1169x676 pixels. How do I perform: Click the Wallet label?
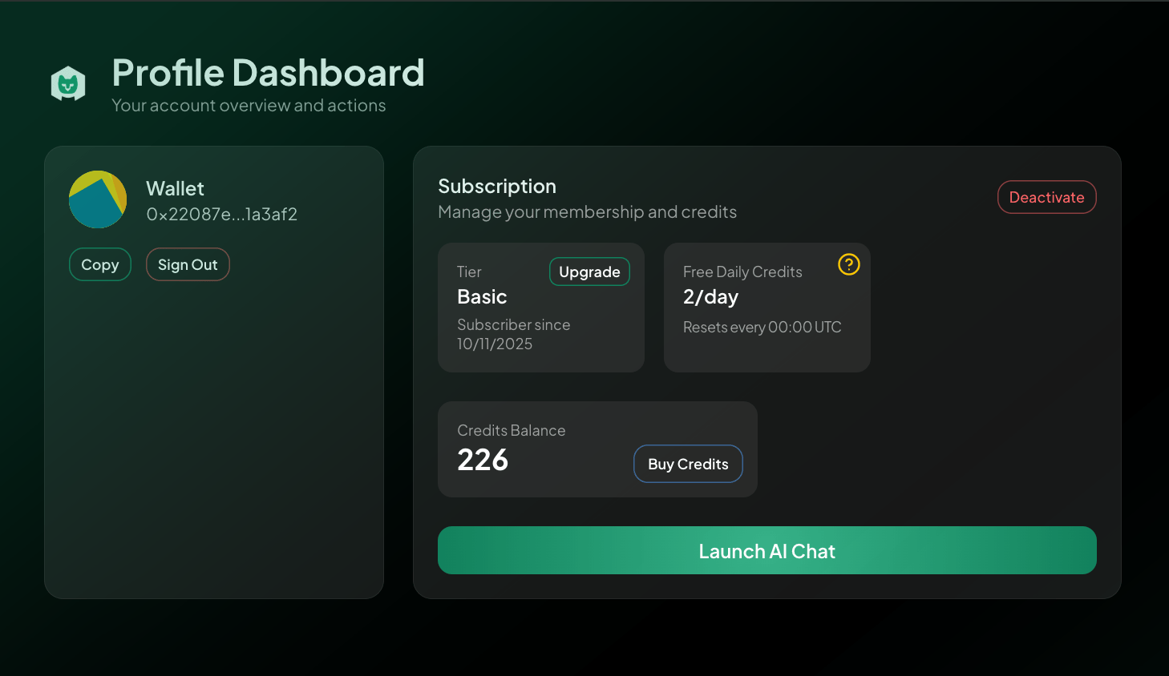click(x=175, y=189)
